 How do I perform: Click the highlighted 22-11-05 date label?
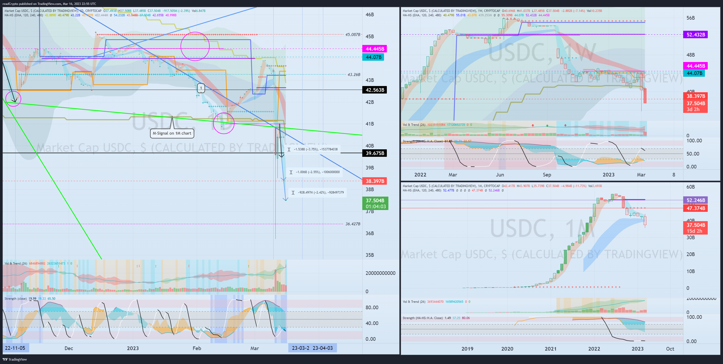coord(16,348)
